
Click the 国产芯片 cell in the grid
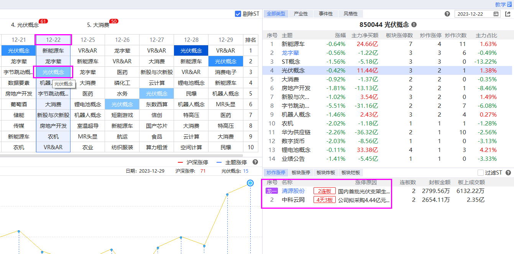[157, 126]
